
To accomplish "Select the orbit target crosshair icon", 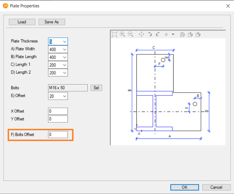I will (166, 35).
